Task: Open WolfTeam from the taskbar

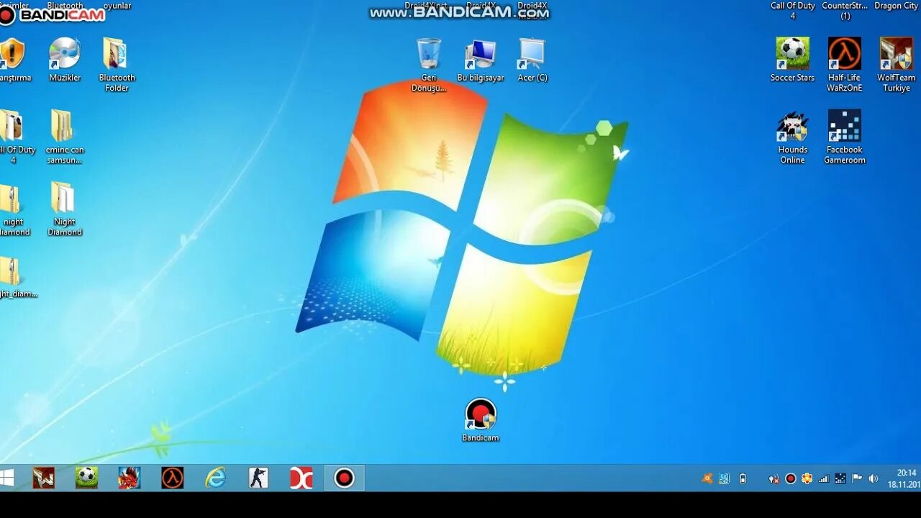Action: [43, 478]
